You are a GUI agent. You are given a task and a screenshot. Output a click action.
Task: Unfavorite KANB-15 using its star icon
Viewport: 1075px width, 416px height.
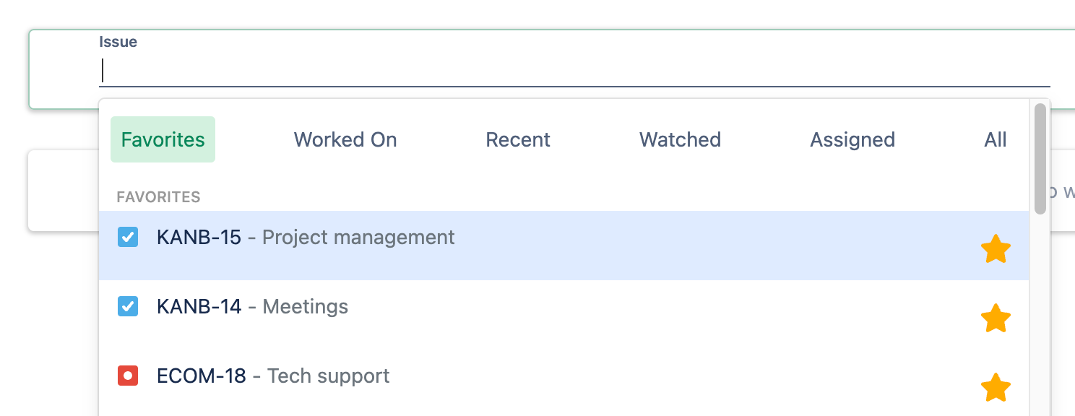tap(996, 249)
